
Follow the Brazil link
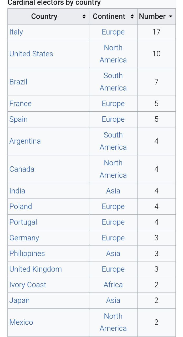pos(18,82)
